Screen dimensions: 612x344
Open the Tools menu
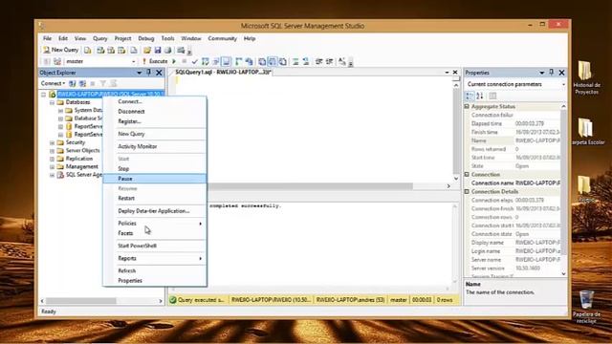click(x=167, y=38)
